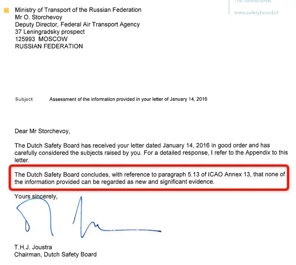Click the "Mr O. Storchevoy" addressee line
The height and width of the screenshot is (265, 296).
pyautogui.click(x=39, y=17)
